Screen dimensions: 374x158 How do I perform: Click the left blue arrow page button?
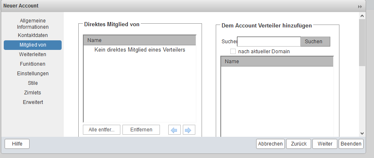(175, 130)
